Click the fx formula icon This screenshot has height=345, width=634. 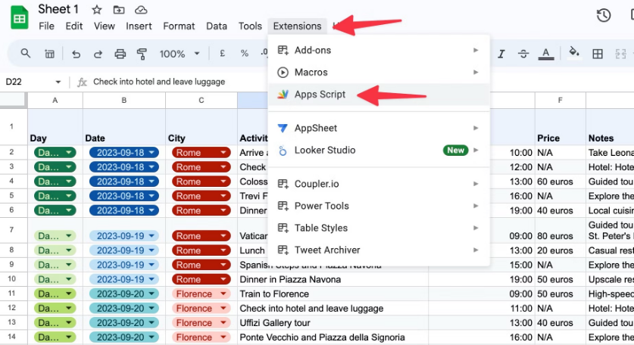pyautogui.click(x=82, y=82)
